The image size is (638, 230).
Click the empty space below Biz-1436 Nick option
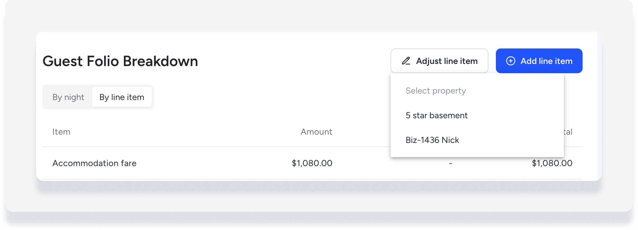(x=477, y=153)
